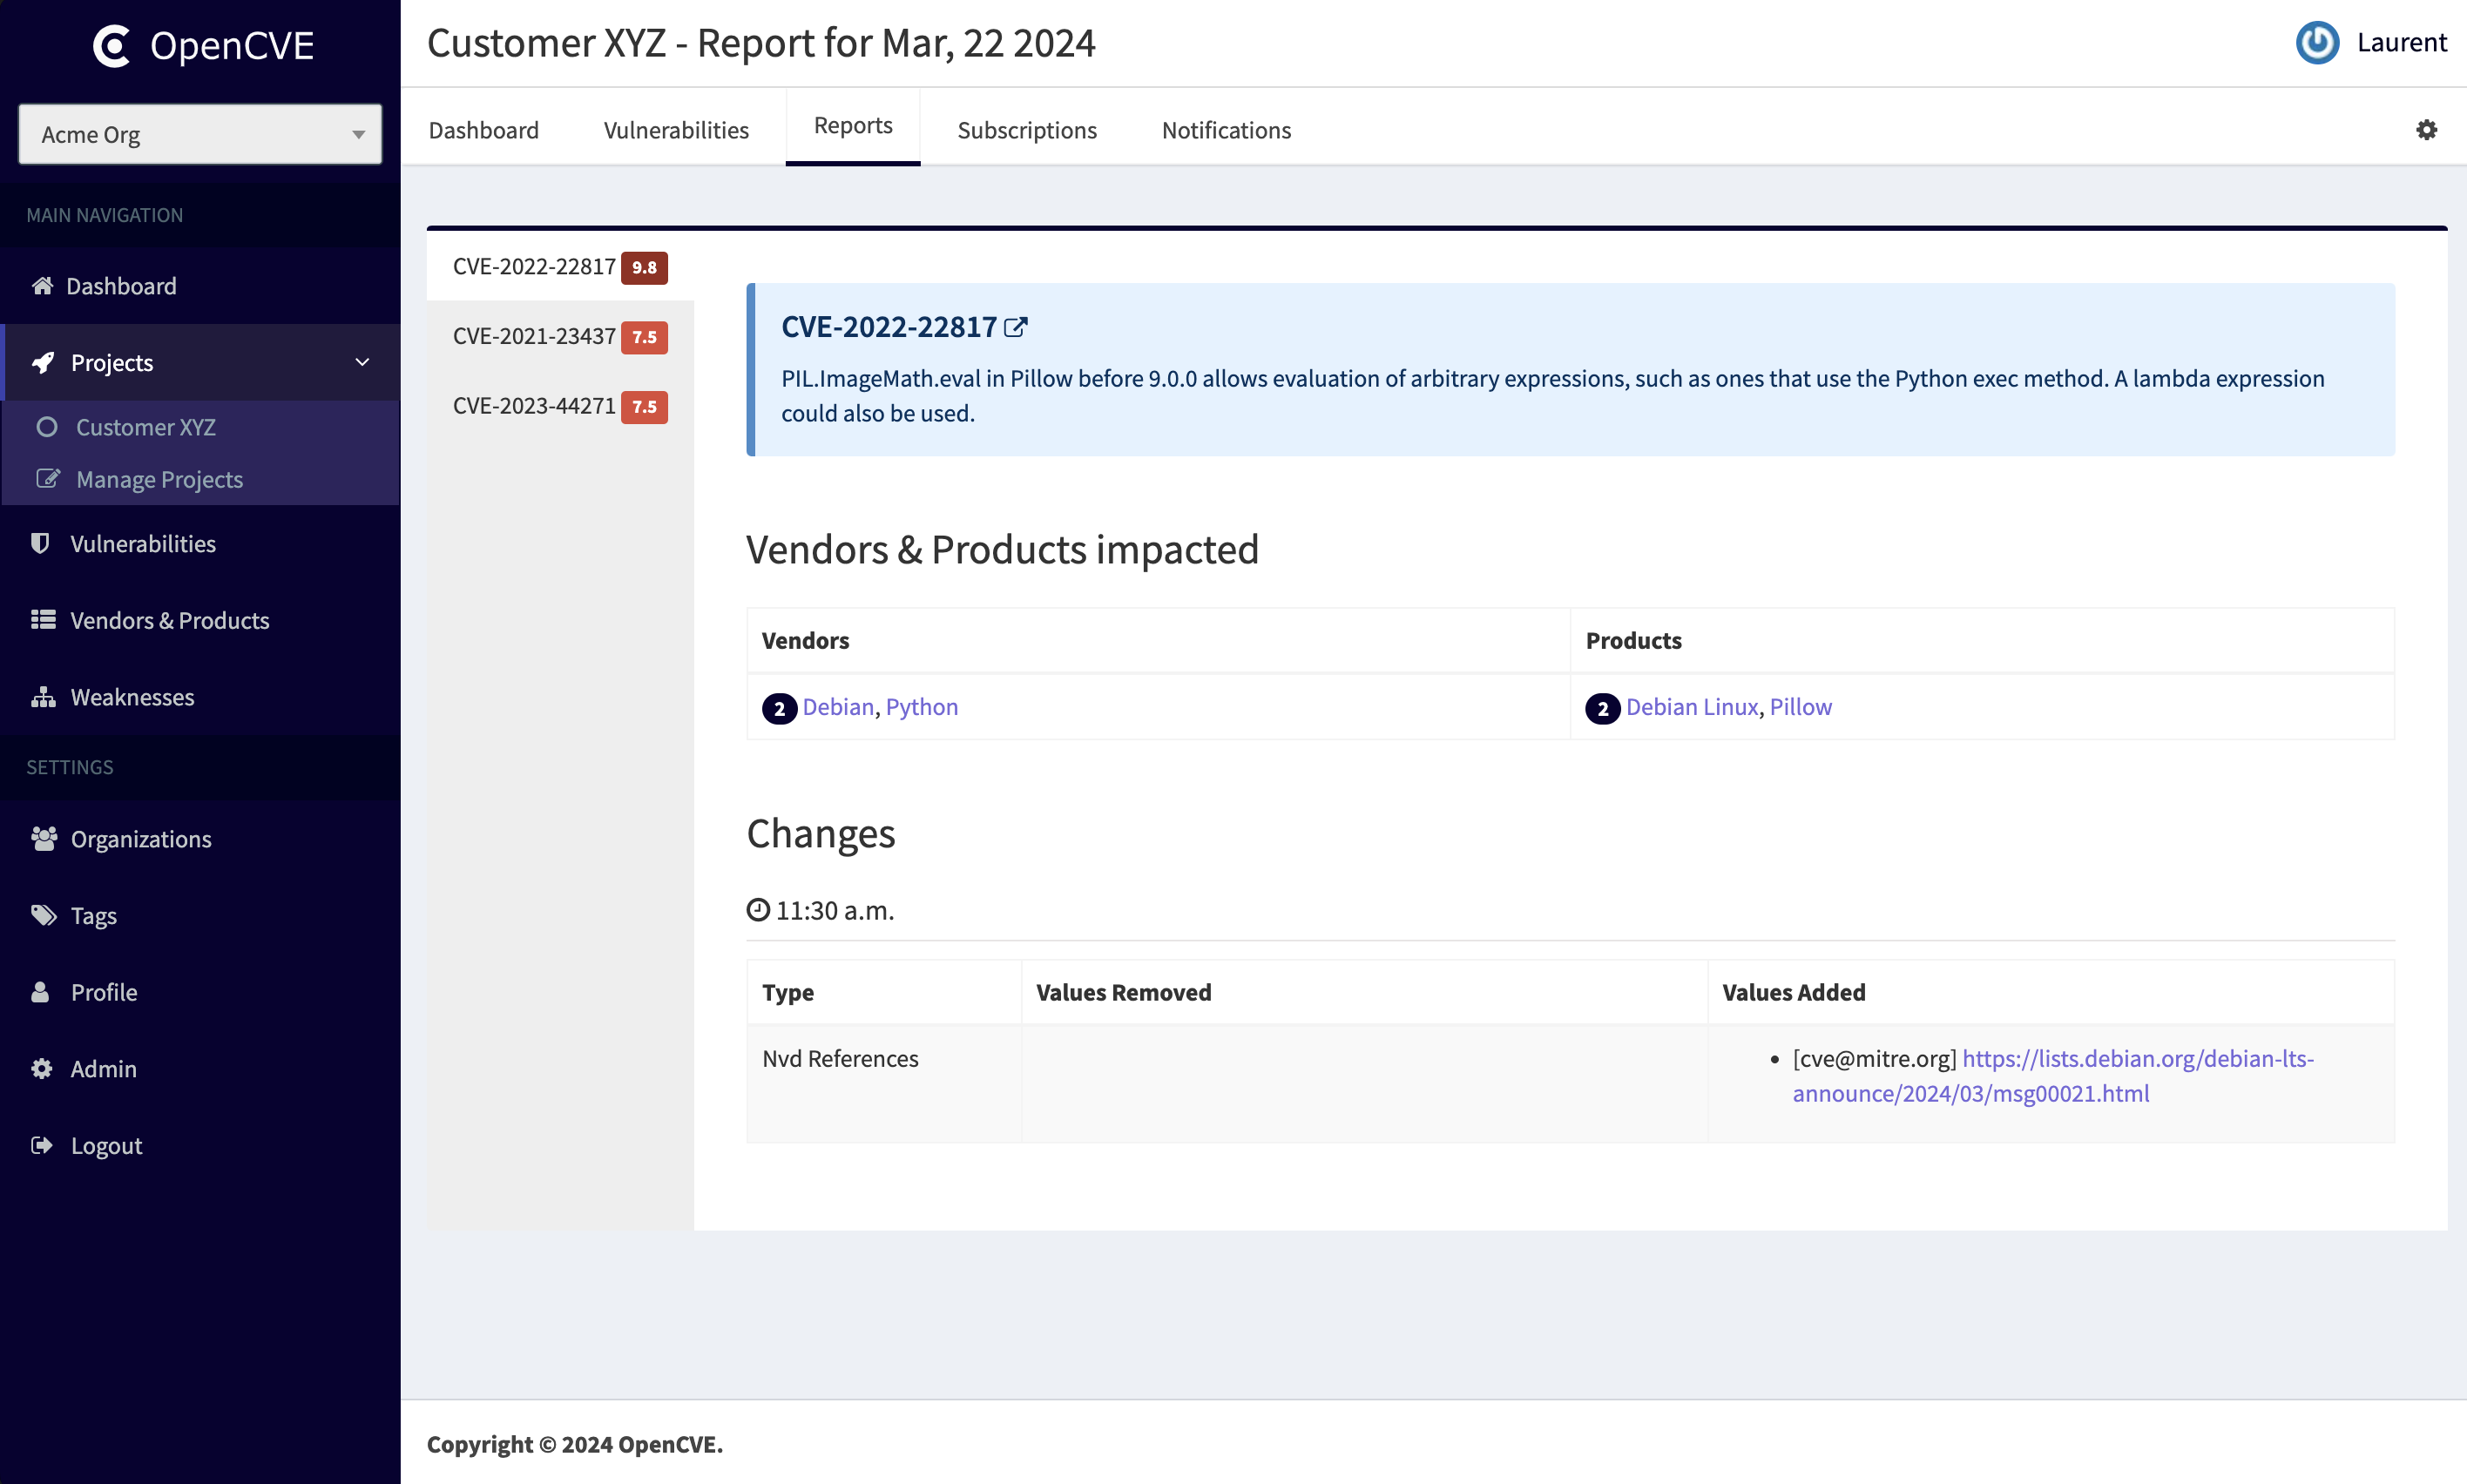Go to Dashboard in the sidebar
This screenshot has width=2467, height=1484.
coord(121,286)
